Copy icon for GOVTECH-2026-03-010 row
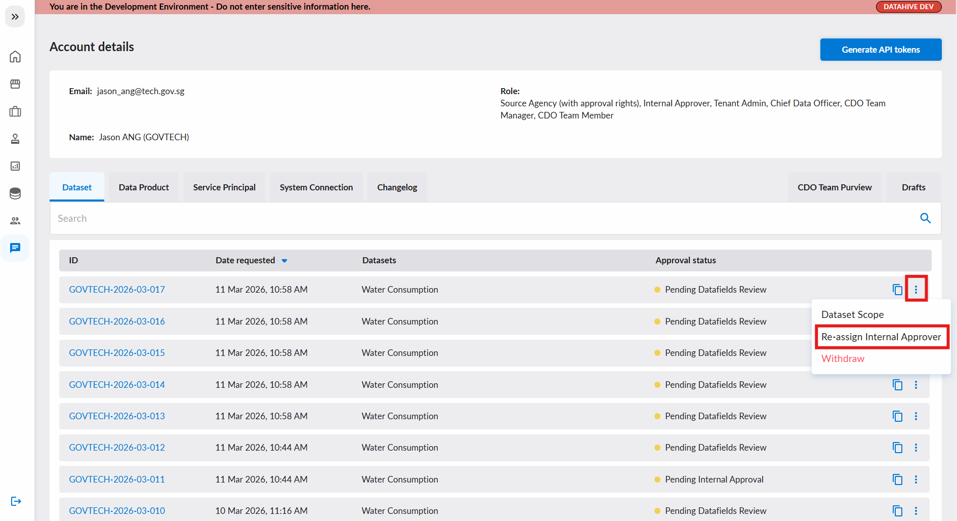957x521 pixels. tap(897, 511)
